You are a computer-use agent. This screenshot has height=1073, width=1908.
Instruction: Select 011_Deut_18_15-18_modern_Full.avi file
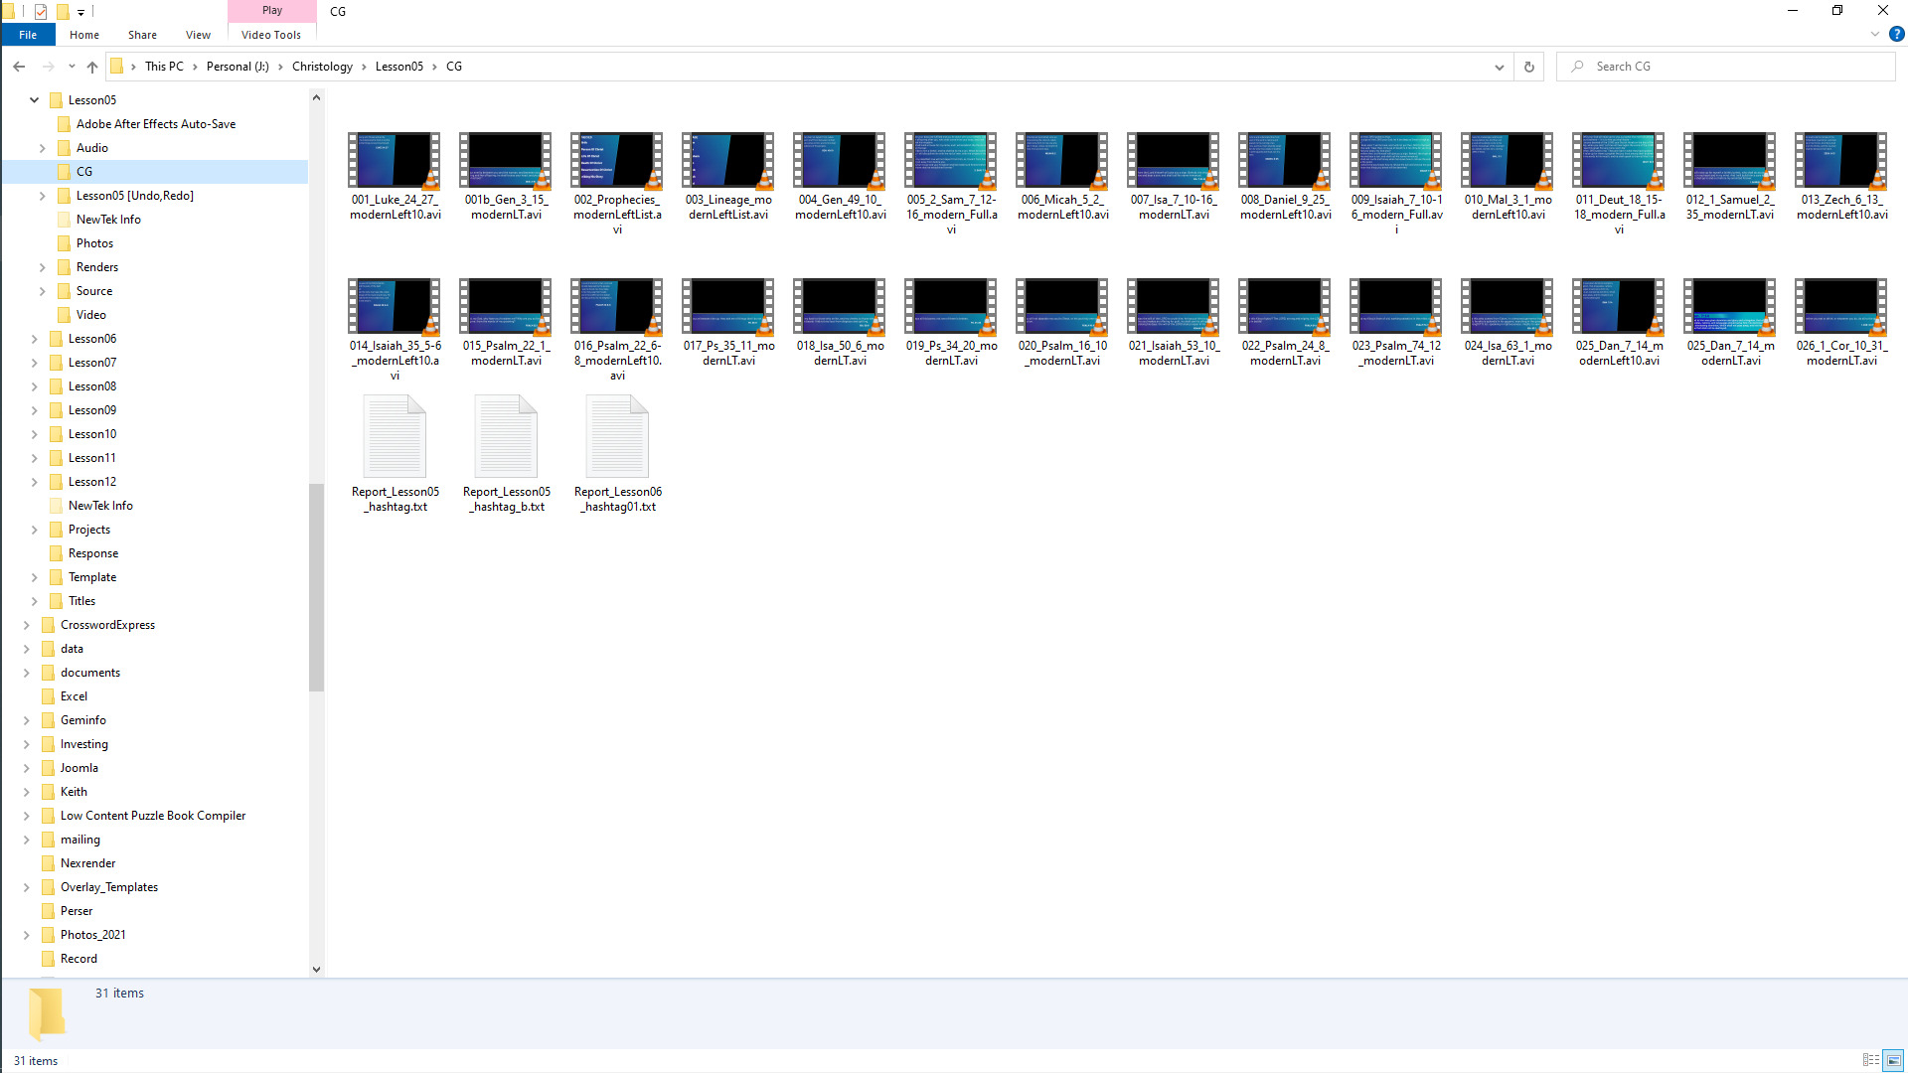[x=1619, y=183]
